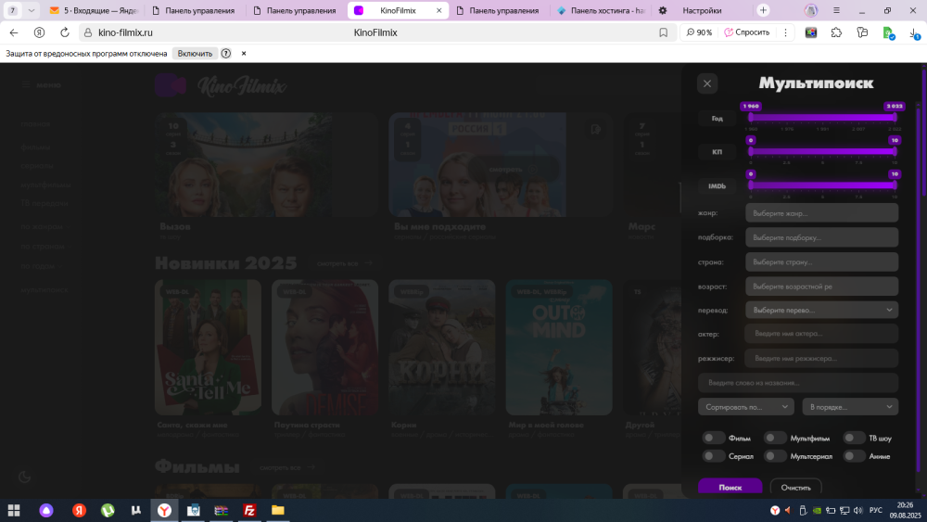This screenshot has width=927, height=522.
Task: Open the Сортировать по dropdown
Action: pyautogui.click(x=745, y=406)
